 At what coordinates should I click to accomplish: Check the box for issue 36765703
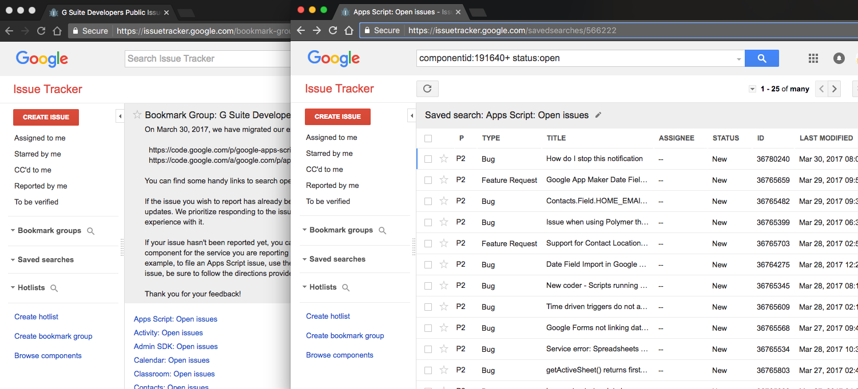428,243
